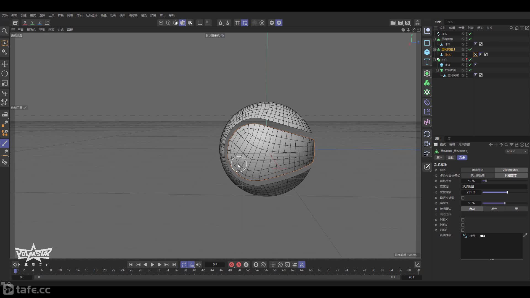
Task: Enable 对称X checkbox
Action: pyautogui.click(x=463, y=220)
